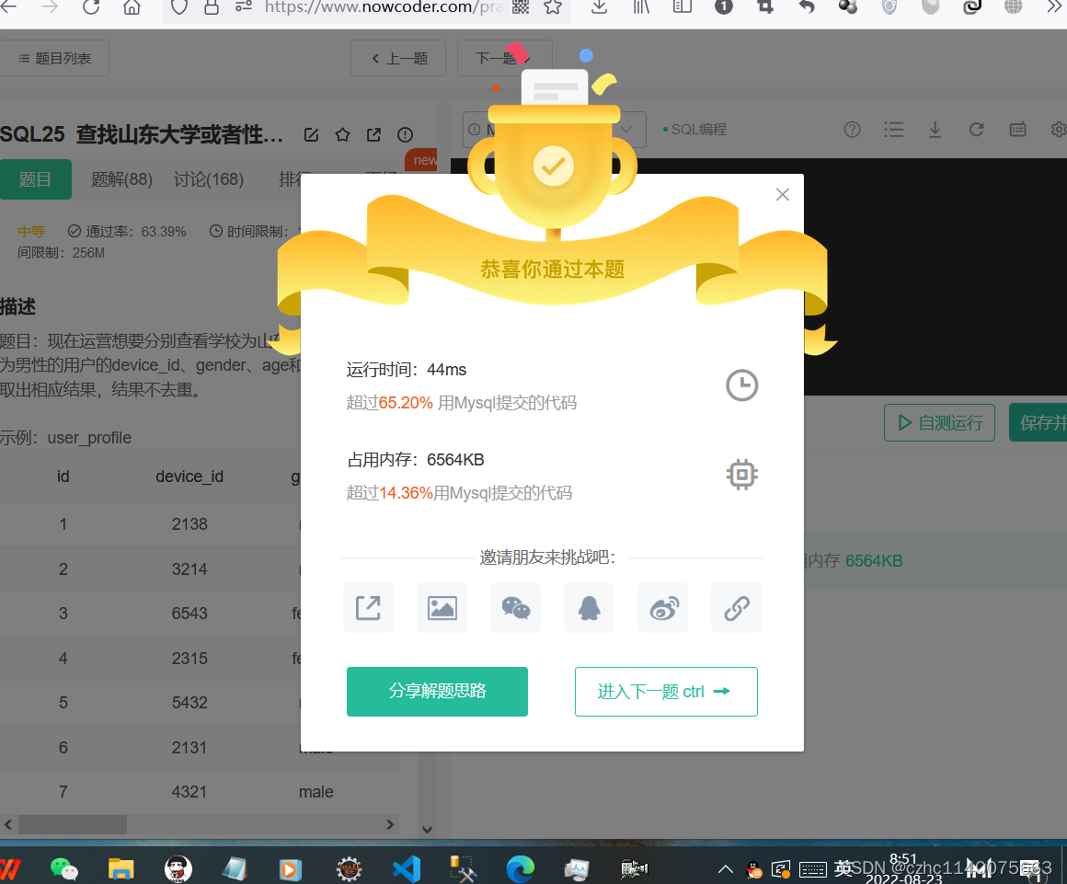Copy share link icon in dialog
The image size is (1067, 884).
pos(736,607)
